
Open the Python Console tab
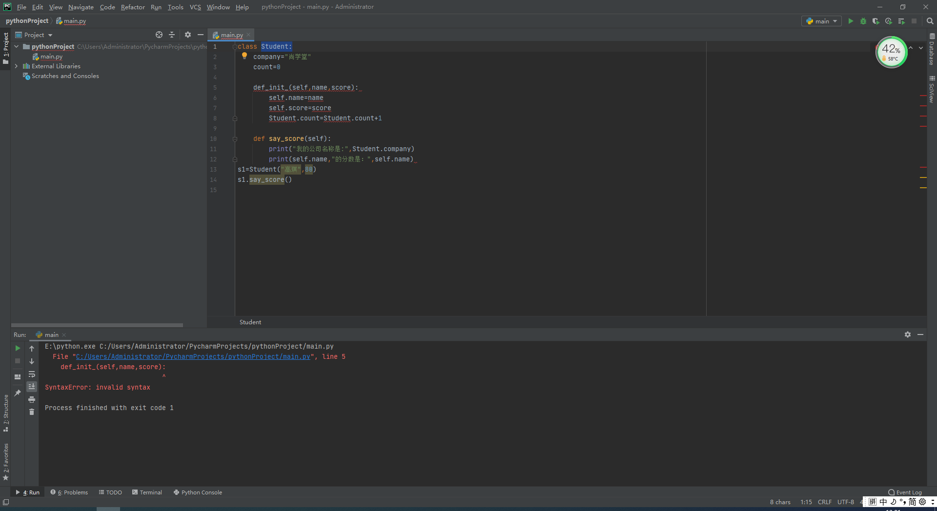tap(198, 492)
